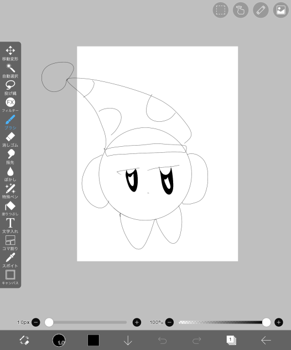Choose the Special Pen (特殊ペン) tool

pyautogui.click(x=11, y=191)
